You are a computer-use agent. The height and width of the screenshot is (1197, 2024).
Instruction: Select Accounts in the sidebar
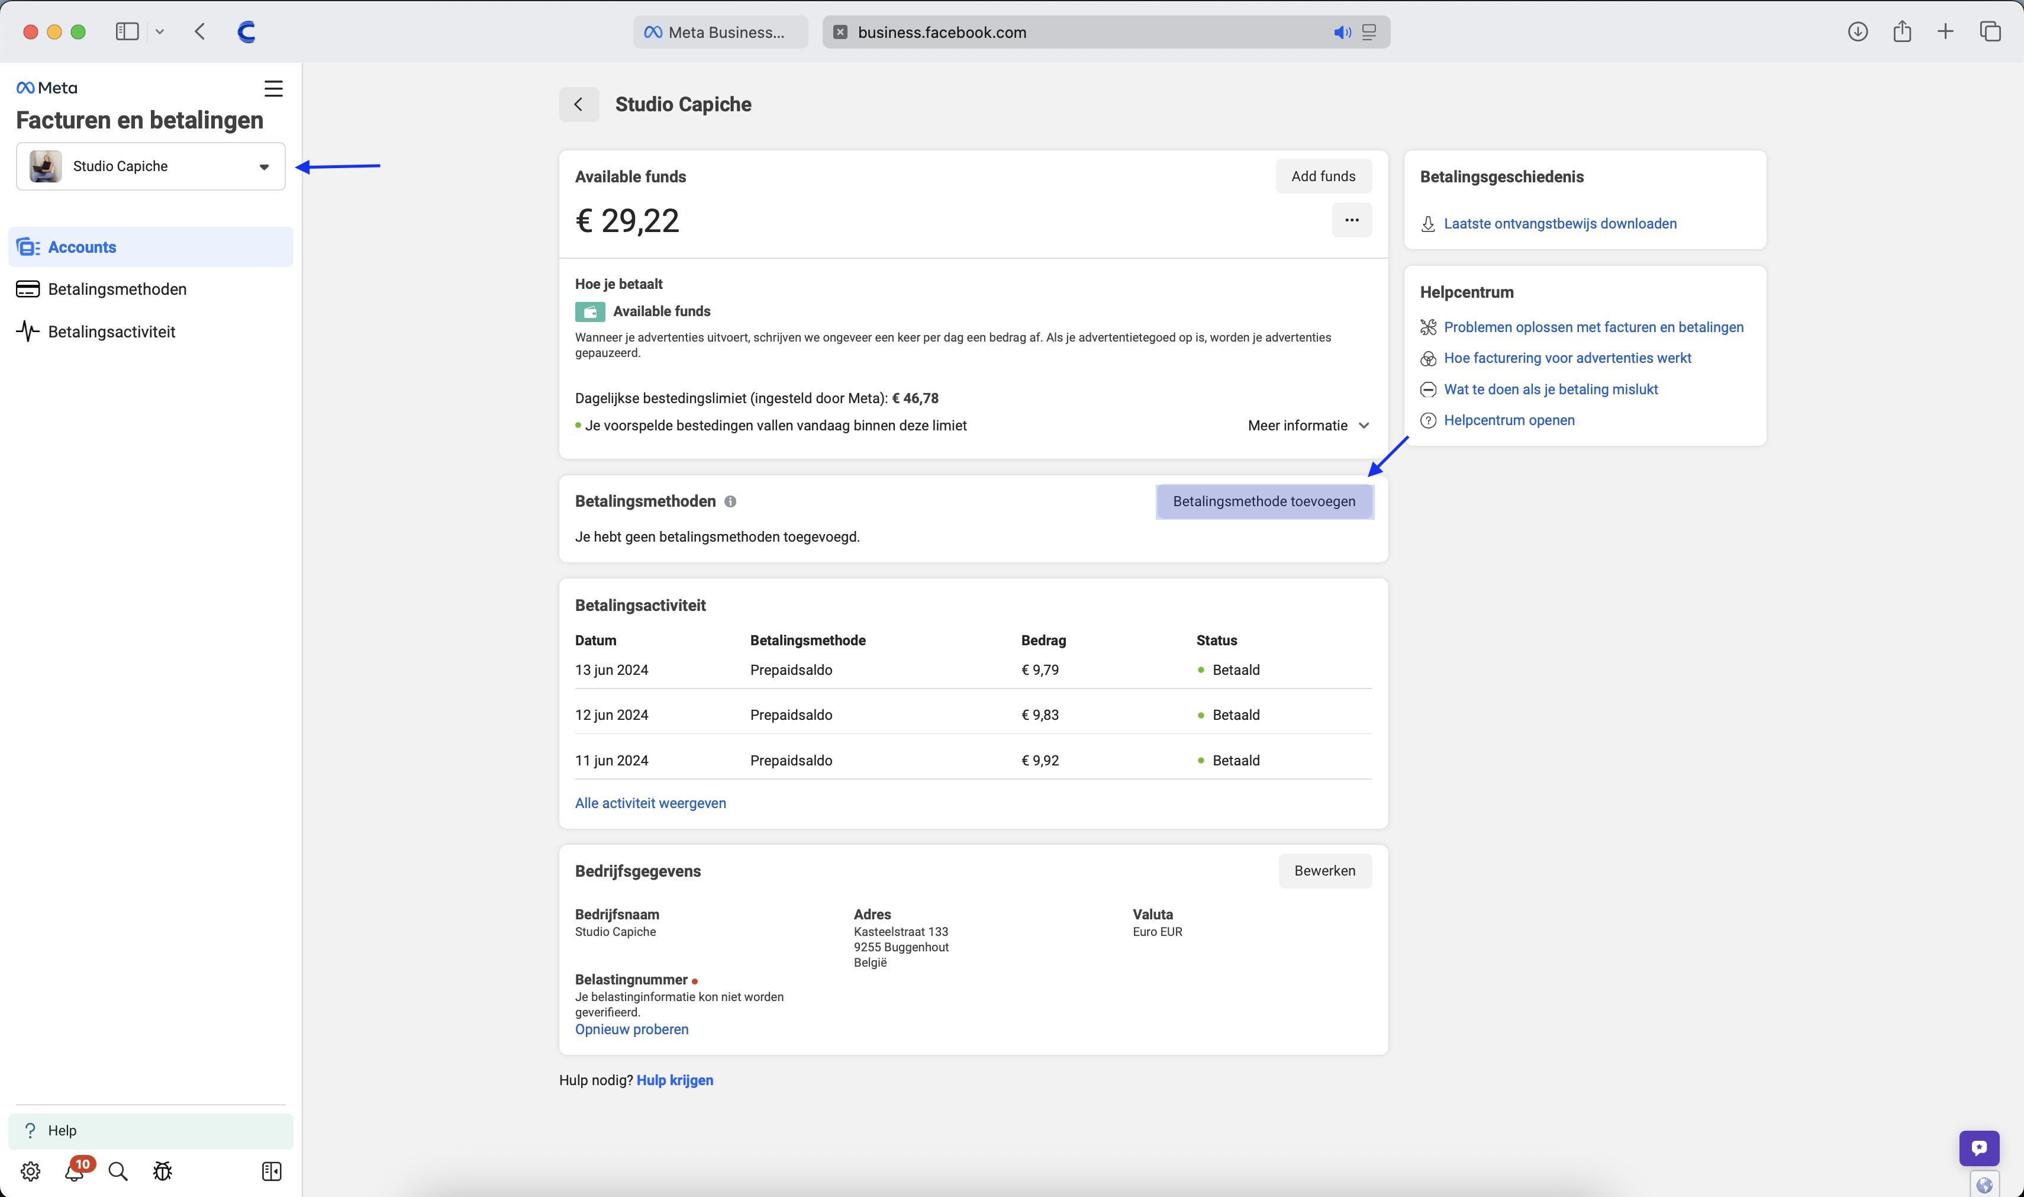(151, 247)
